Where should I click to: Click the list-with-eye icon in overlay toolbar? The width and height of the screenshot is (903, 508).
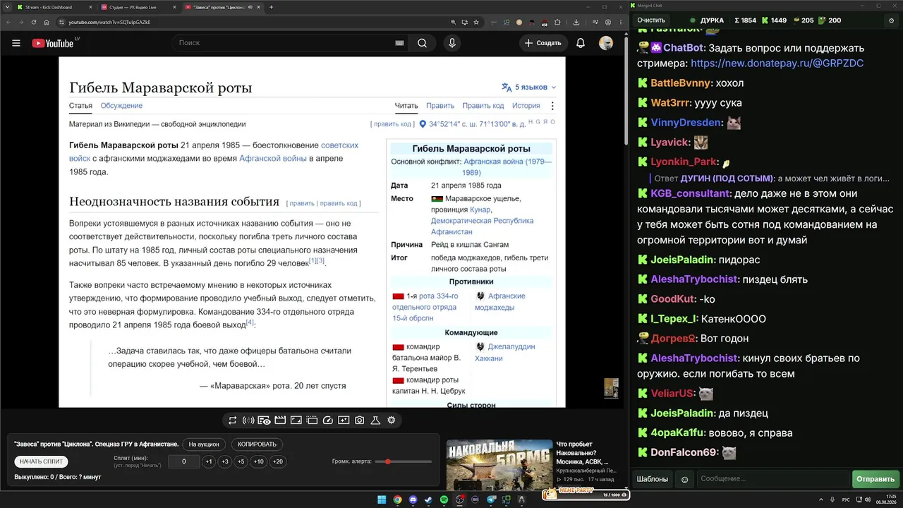coord(264,421)
